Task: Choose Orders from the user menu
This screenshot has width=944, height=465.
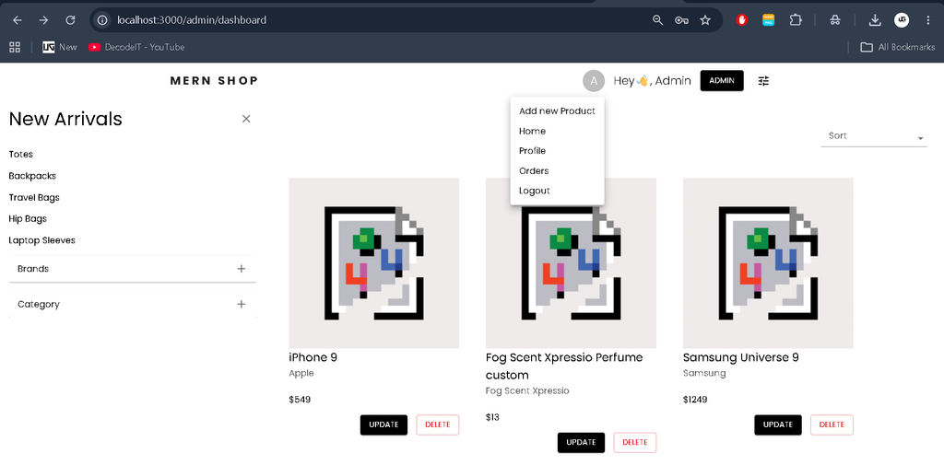Action: (558, 171)
